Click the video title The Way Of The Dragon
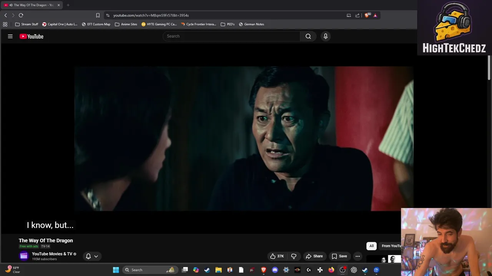Image resolution: width=492 pixels, height=276 pixels. [46, 240]
